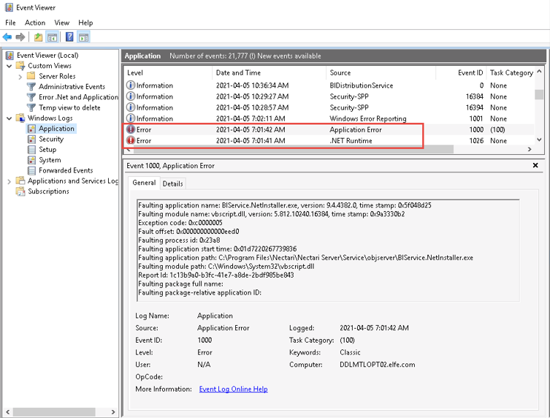
Task: Open the View menu
Action: click(62, 23)
